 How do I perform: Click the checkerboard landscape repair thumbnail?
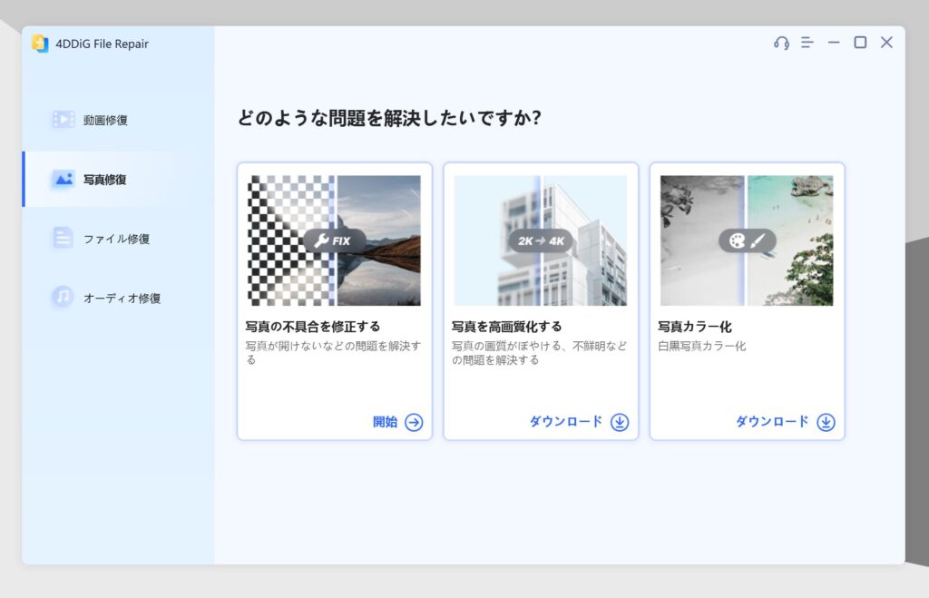[334, 240]
